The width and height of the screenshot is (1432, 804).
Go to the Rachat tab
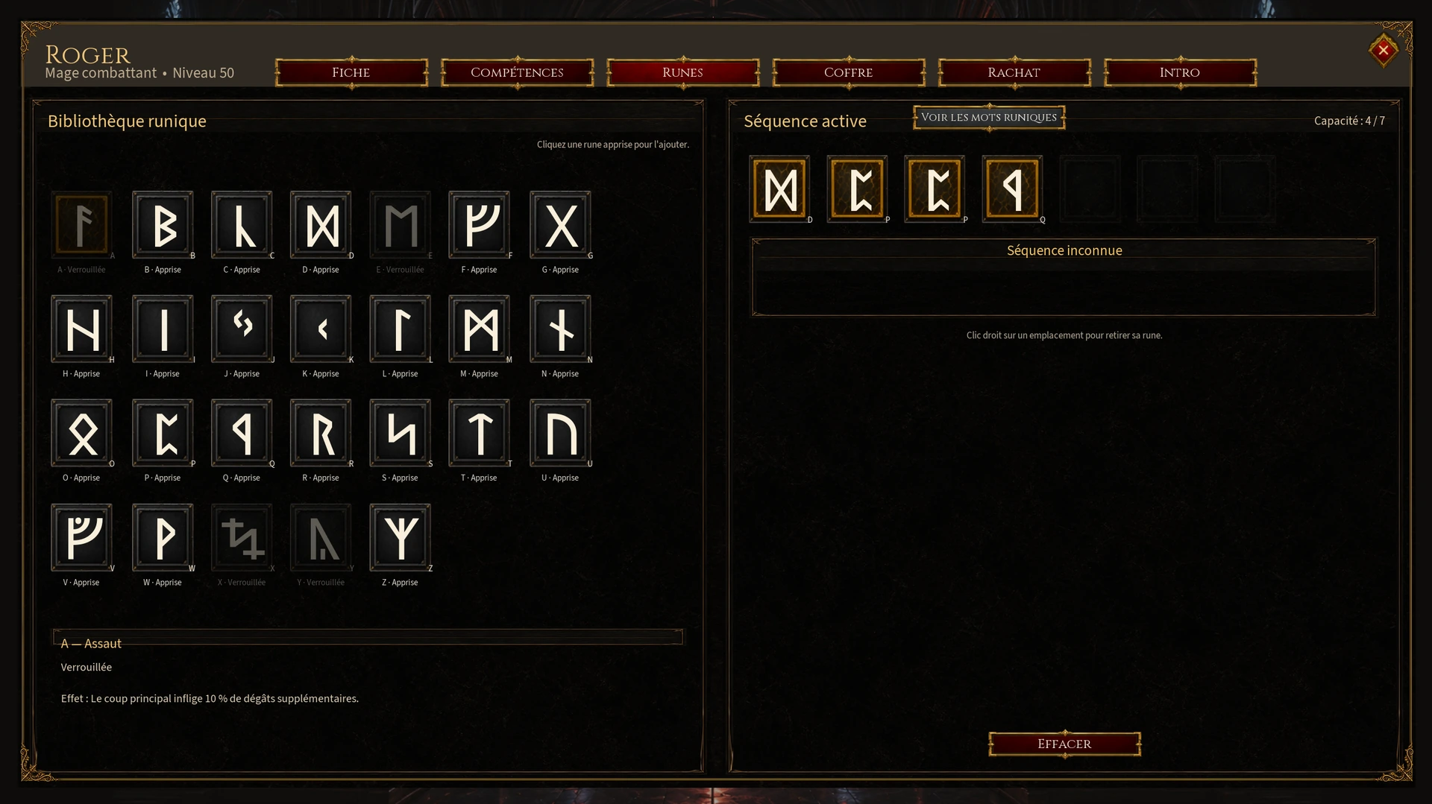click(1014, 72)
